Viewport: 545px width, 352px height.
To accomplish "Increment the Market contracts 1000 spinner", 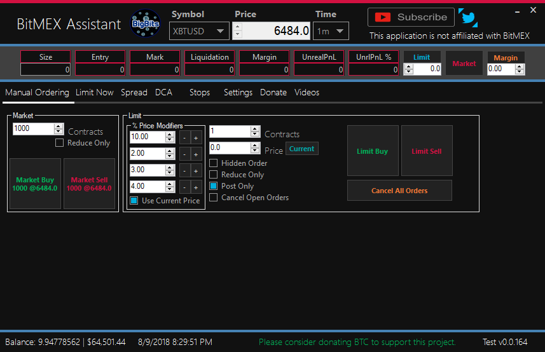I will coord(59,126).
